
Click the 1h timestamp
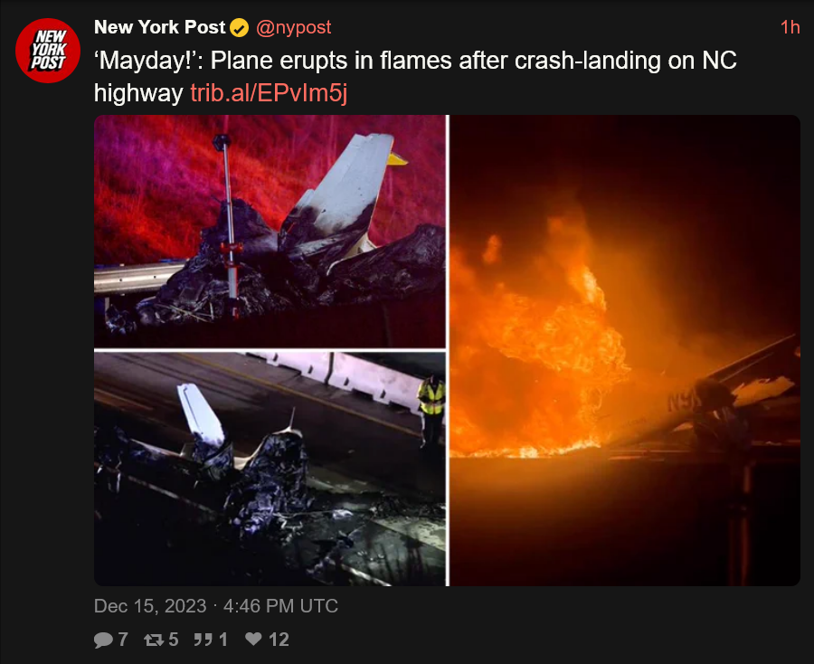coord(790,27)
